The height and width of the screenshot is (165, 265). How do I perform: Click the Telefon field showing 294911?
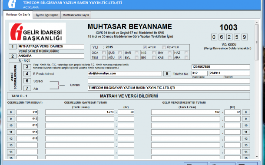[229, 73]
